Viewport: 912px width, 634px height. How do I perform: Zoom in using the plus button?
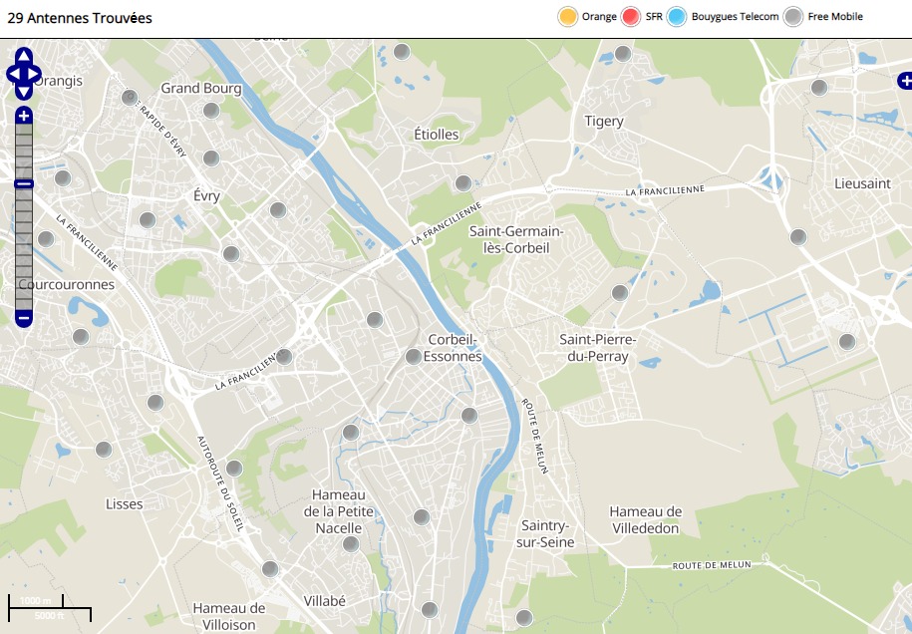click(x=24, y=117)
